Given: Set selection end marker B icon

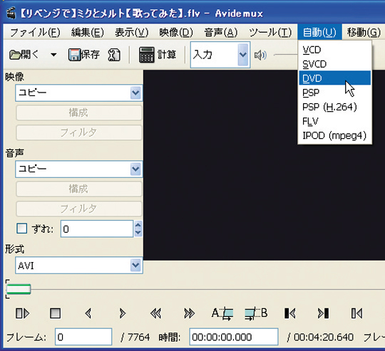Looking at the screenshot, I should (256, 314).
